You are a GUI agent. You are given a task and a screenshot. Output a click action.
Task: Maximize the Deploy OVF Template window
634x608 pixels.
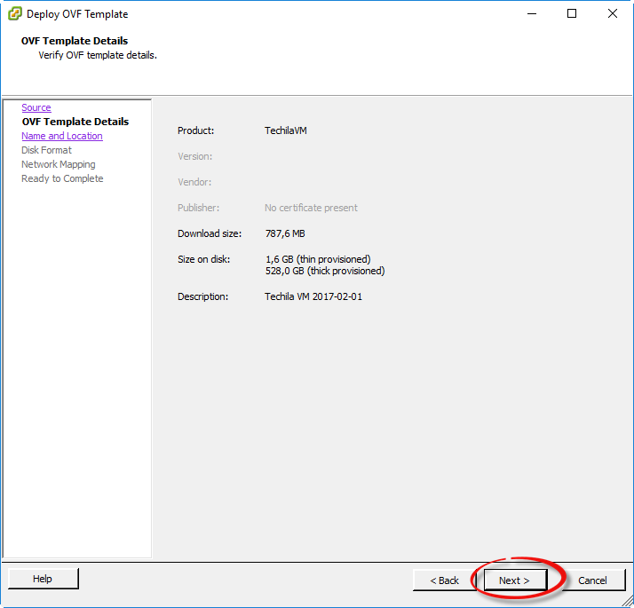[x=572, y=14]
